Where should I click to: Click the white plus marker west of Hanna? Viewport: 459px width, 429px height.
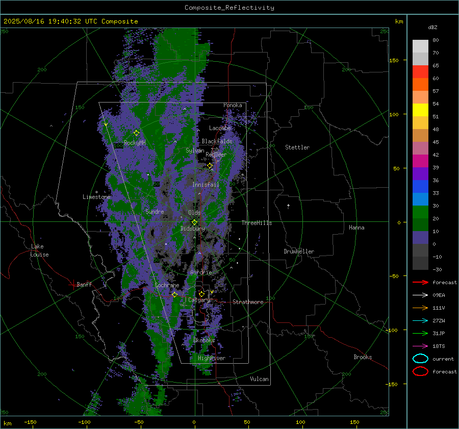click(x=288, y=206)
